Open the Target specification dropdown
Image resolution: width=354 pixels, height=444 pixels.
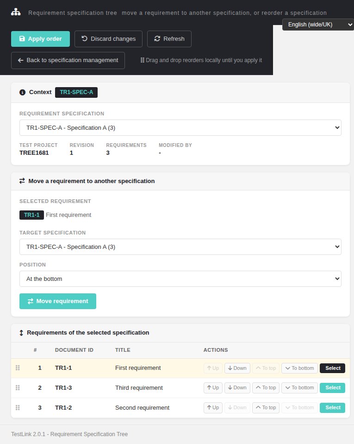tap(180, 247)
